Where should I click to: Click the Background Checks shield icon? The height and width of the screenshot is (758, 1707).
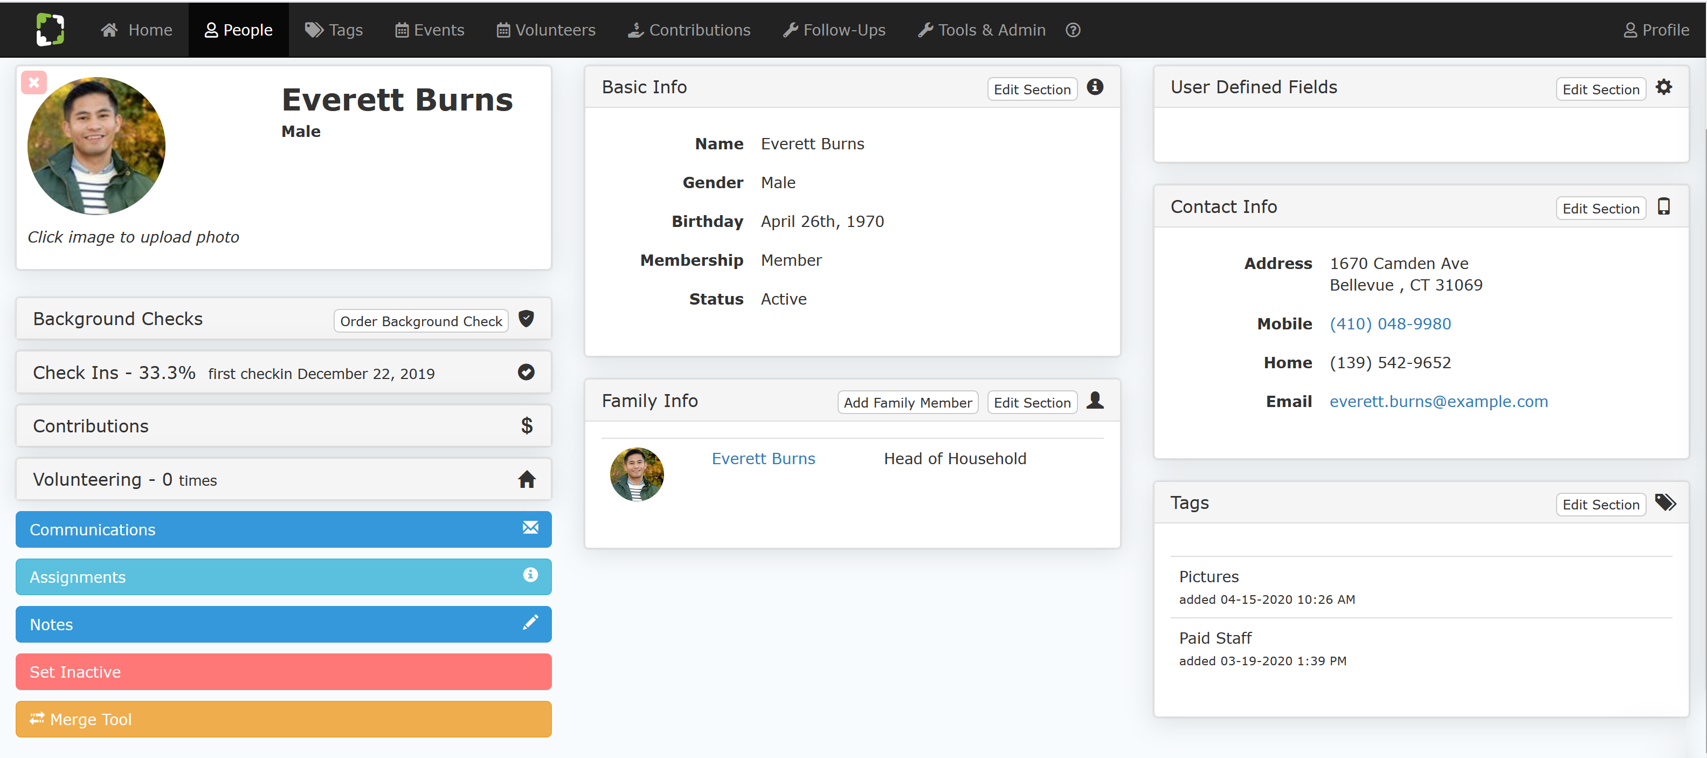[x=526, y=319]
